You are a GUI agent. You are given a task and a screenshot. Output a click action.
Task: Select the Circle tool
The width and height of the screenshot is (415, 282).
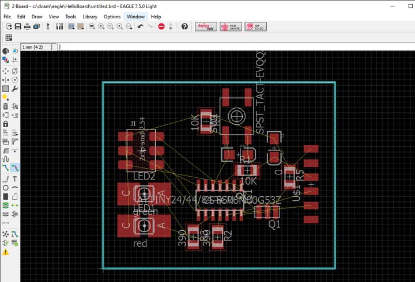(6, 188)
